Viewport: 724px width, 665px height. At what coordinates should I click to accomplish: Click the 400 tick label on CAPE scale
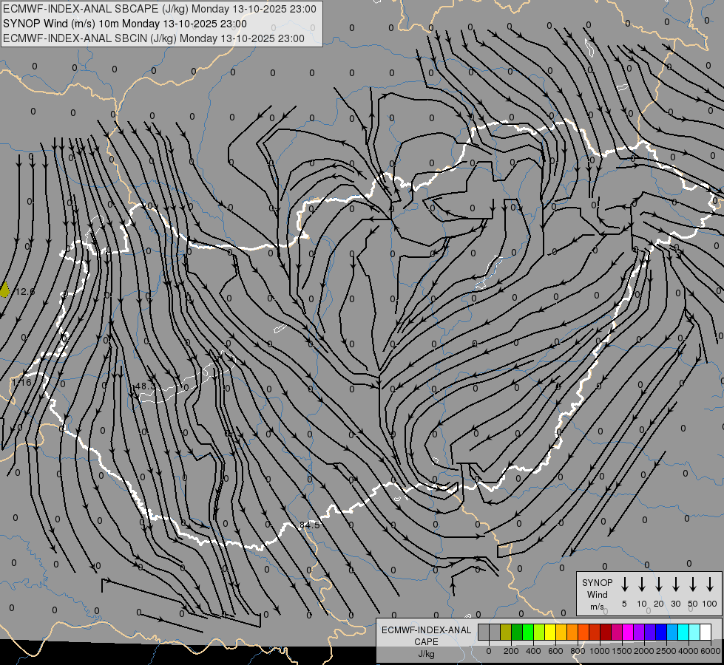pos(533,651)
